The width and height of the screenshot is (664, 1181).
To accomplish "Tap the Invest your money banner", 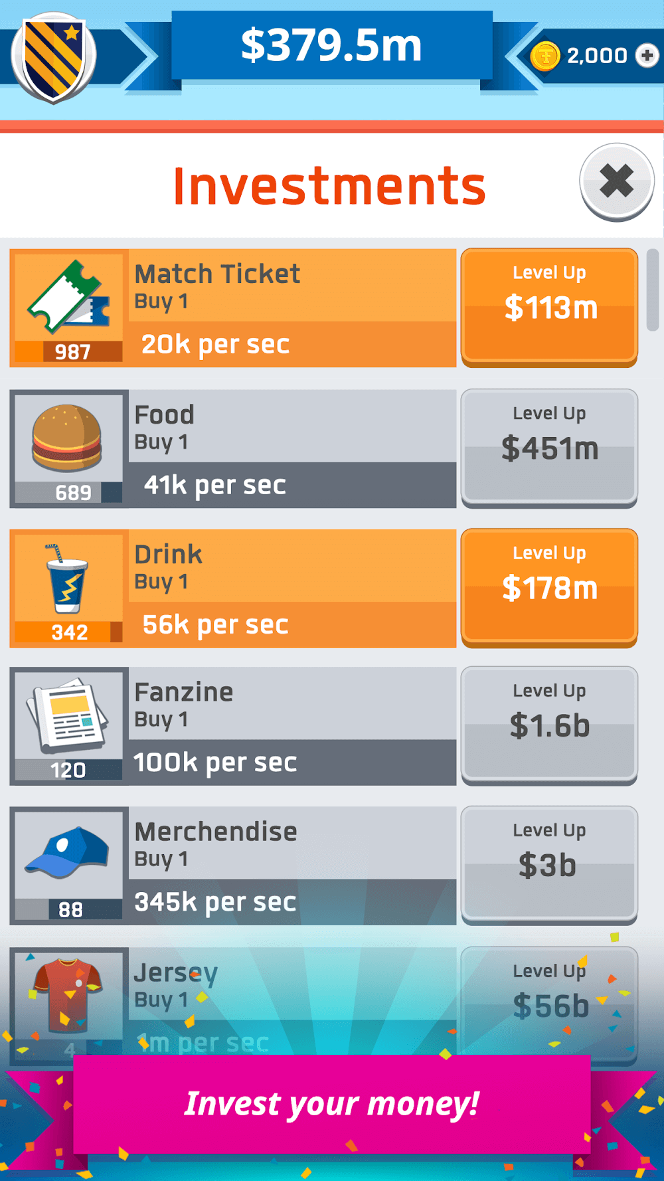I will pyautogui.click(x=331, y=1104).
